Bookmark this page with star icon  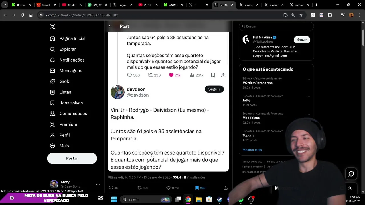click(301, 15)
